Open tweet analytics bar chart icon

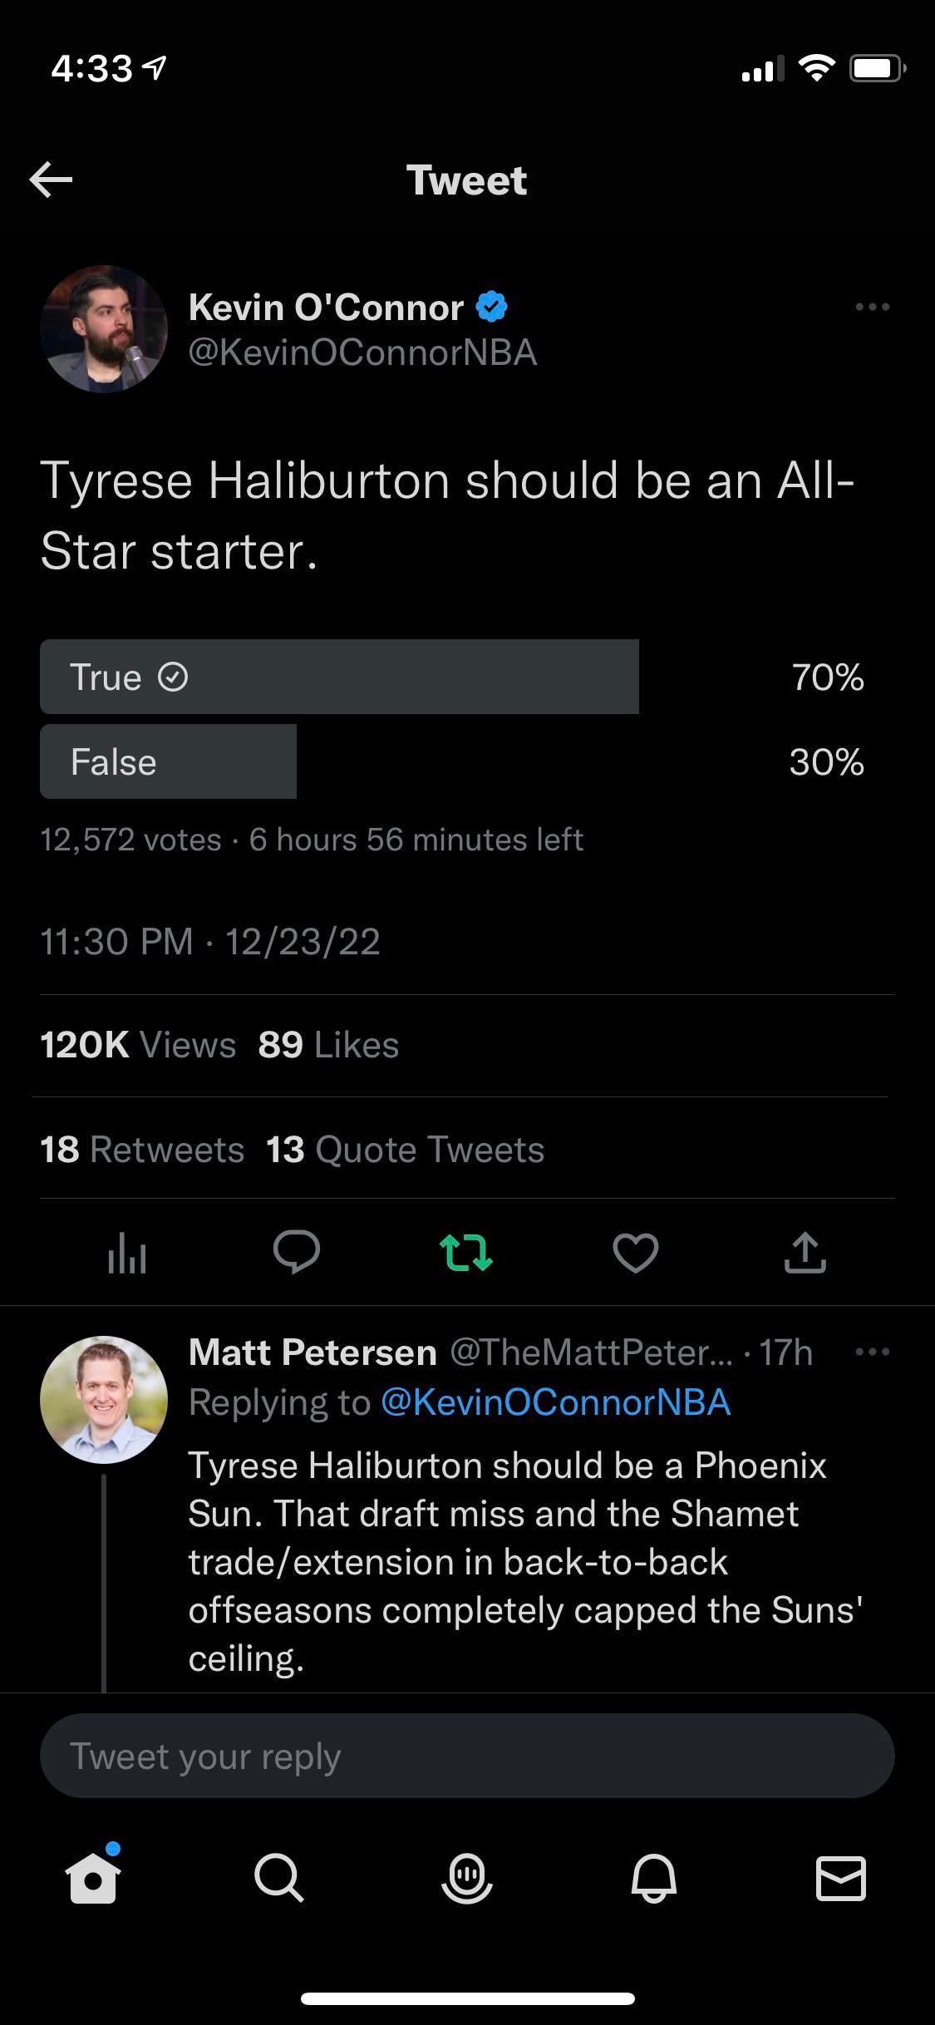click(x=127, y=1253)
